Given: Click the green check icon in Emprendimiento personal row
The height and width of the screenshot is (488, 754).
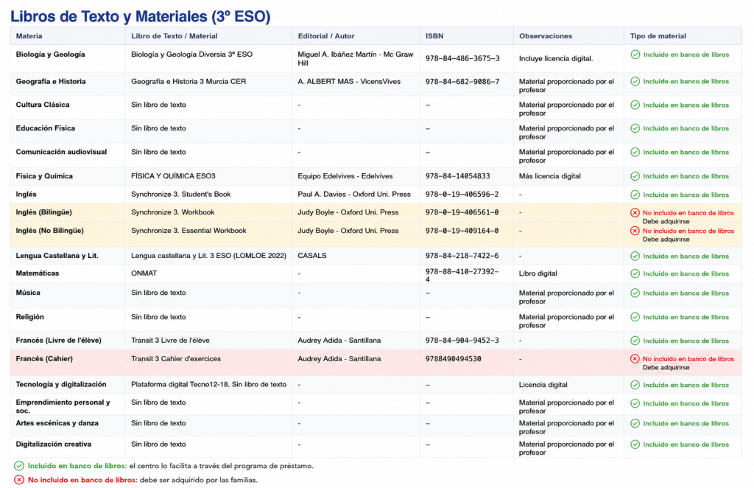Looking at the screenshot, I should click(x=635, y=403).
